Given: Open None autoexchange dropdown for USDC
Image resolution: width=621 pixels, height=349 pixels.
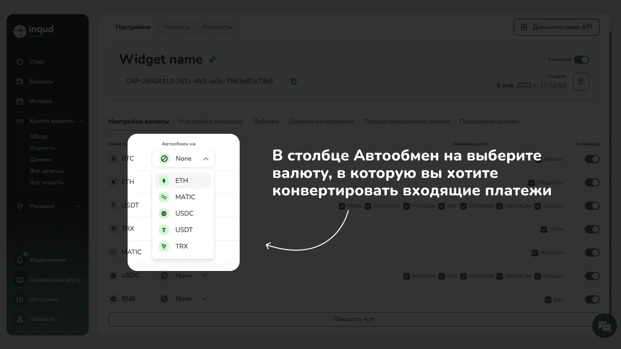Looking at the screenshot, I should [183, 275].
